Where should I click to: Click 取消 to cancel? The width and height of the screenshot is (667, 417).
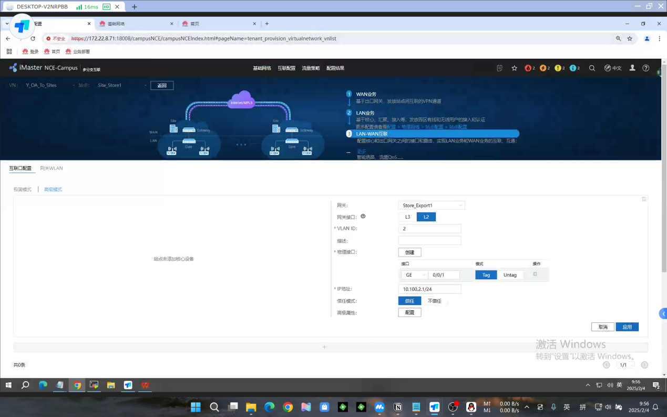point(603,327)
